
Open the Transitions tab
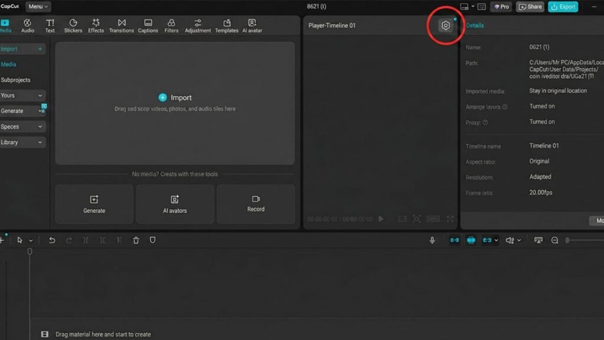point(122,25)
